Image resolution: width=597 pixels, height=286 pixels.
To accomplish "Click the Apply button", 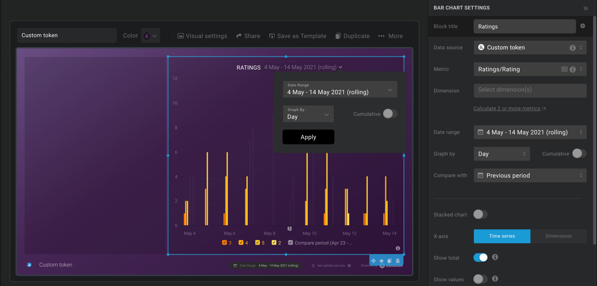I will [308, 137].
